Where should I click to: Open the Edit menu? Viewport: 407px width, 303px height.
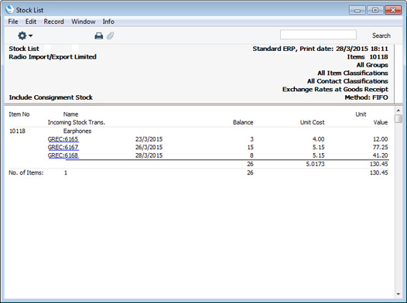coord(31,22)
